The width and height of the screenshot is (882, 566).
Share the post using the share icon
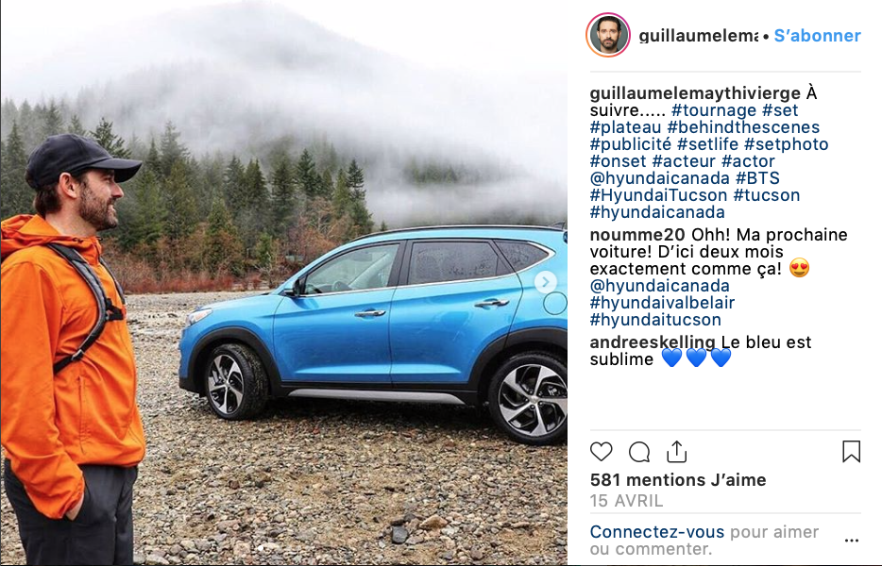pos(677,452)
